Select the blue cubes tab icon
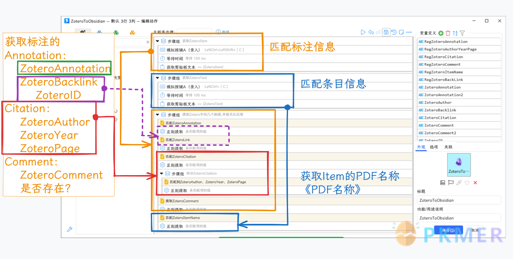Image resolution: width=513 pixels, height=259 pixels. coord(100,32)
